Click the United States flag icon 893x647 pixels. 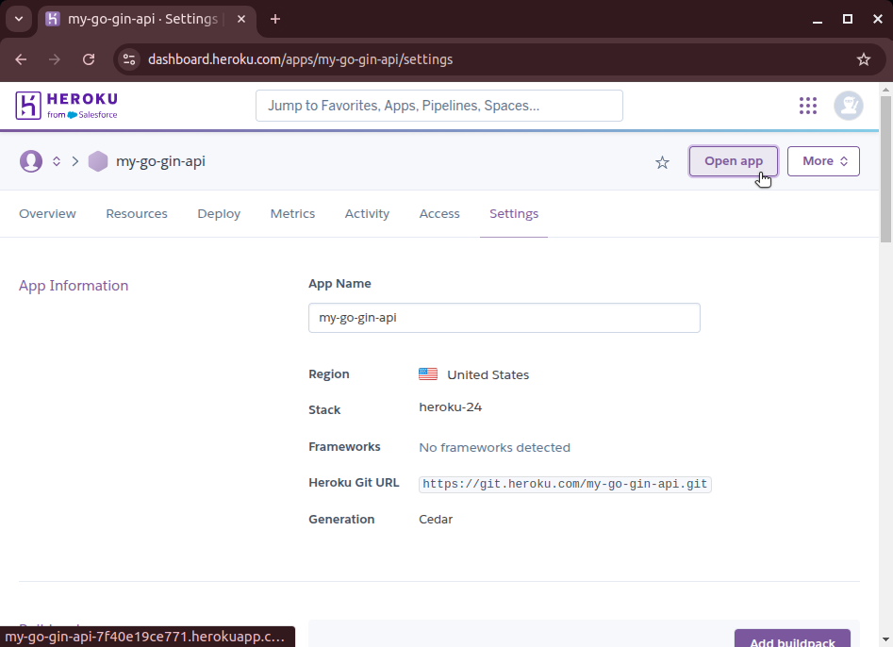428,373
